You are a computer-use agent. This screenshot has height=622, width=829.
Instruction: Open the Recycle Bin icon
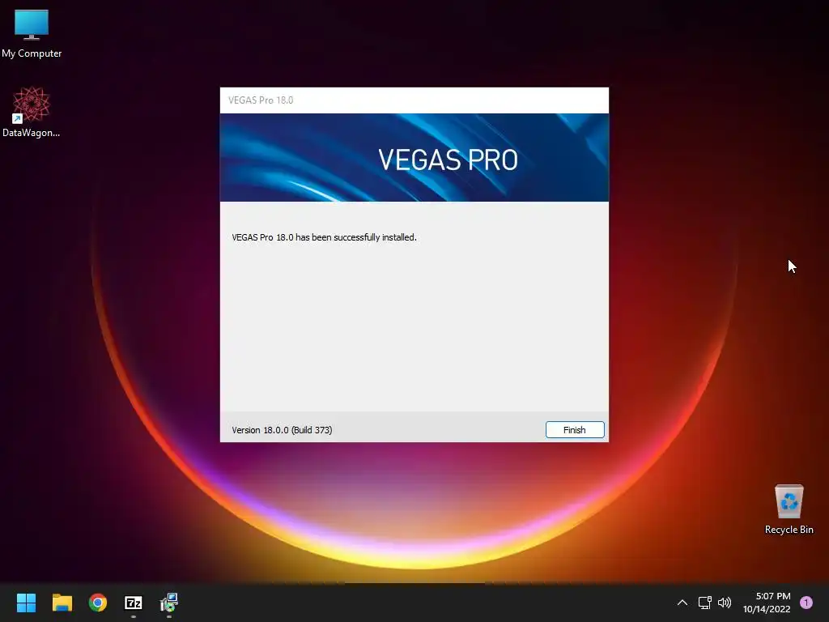pos(789,509)
